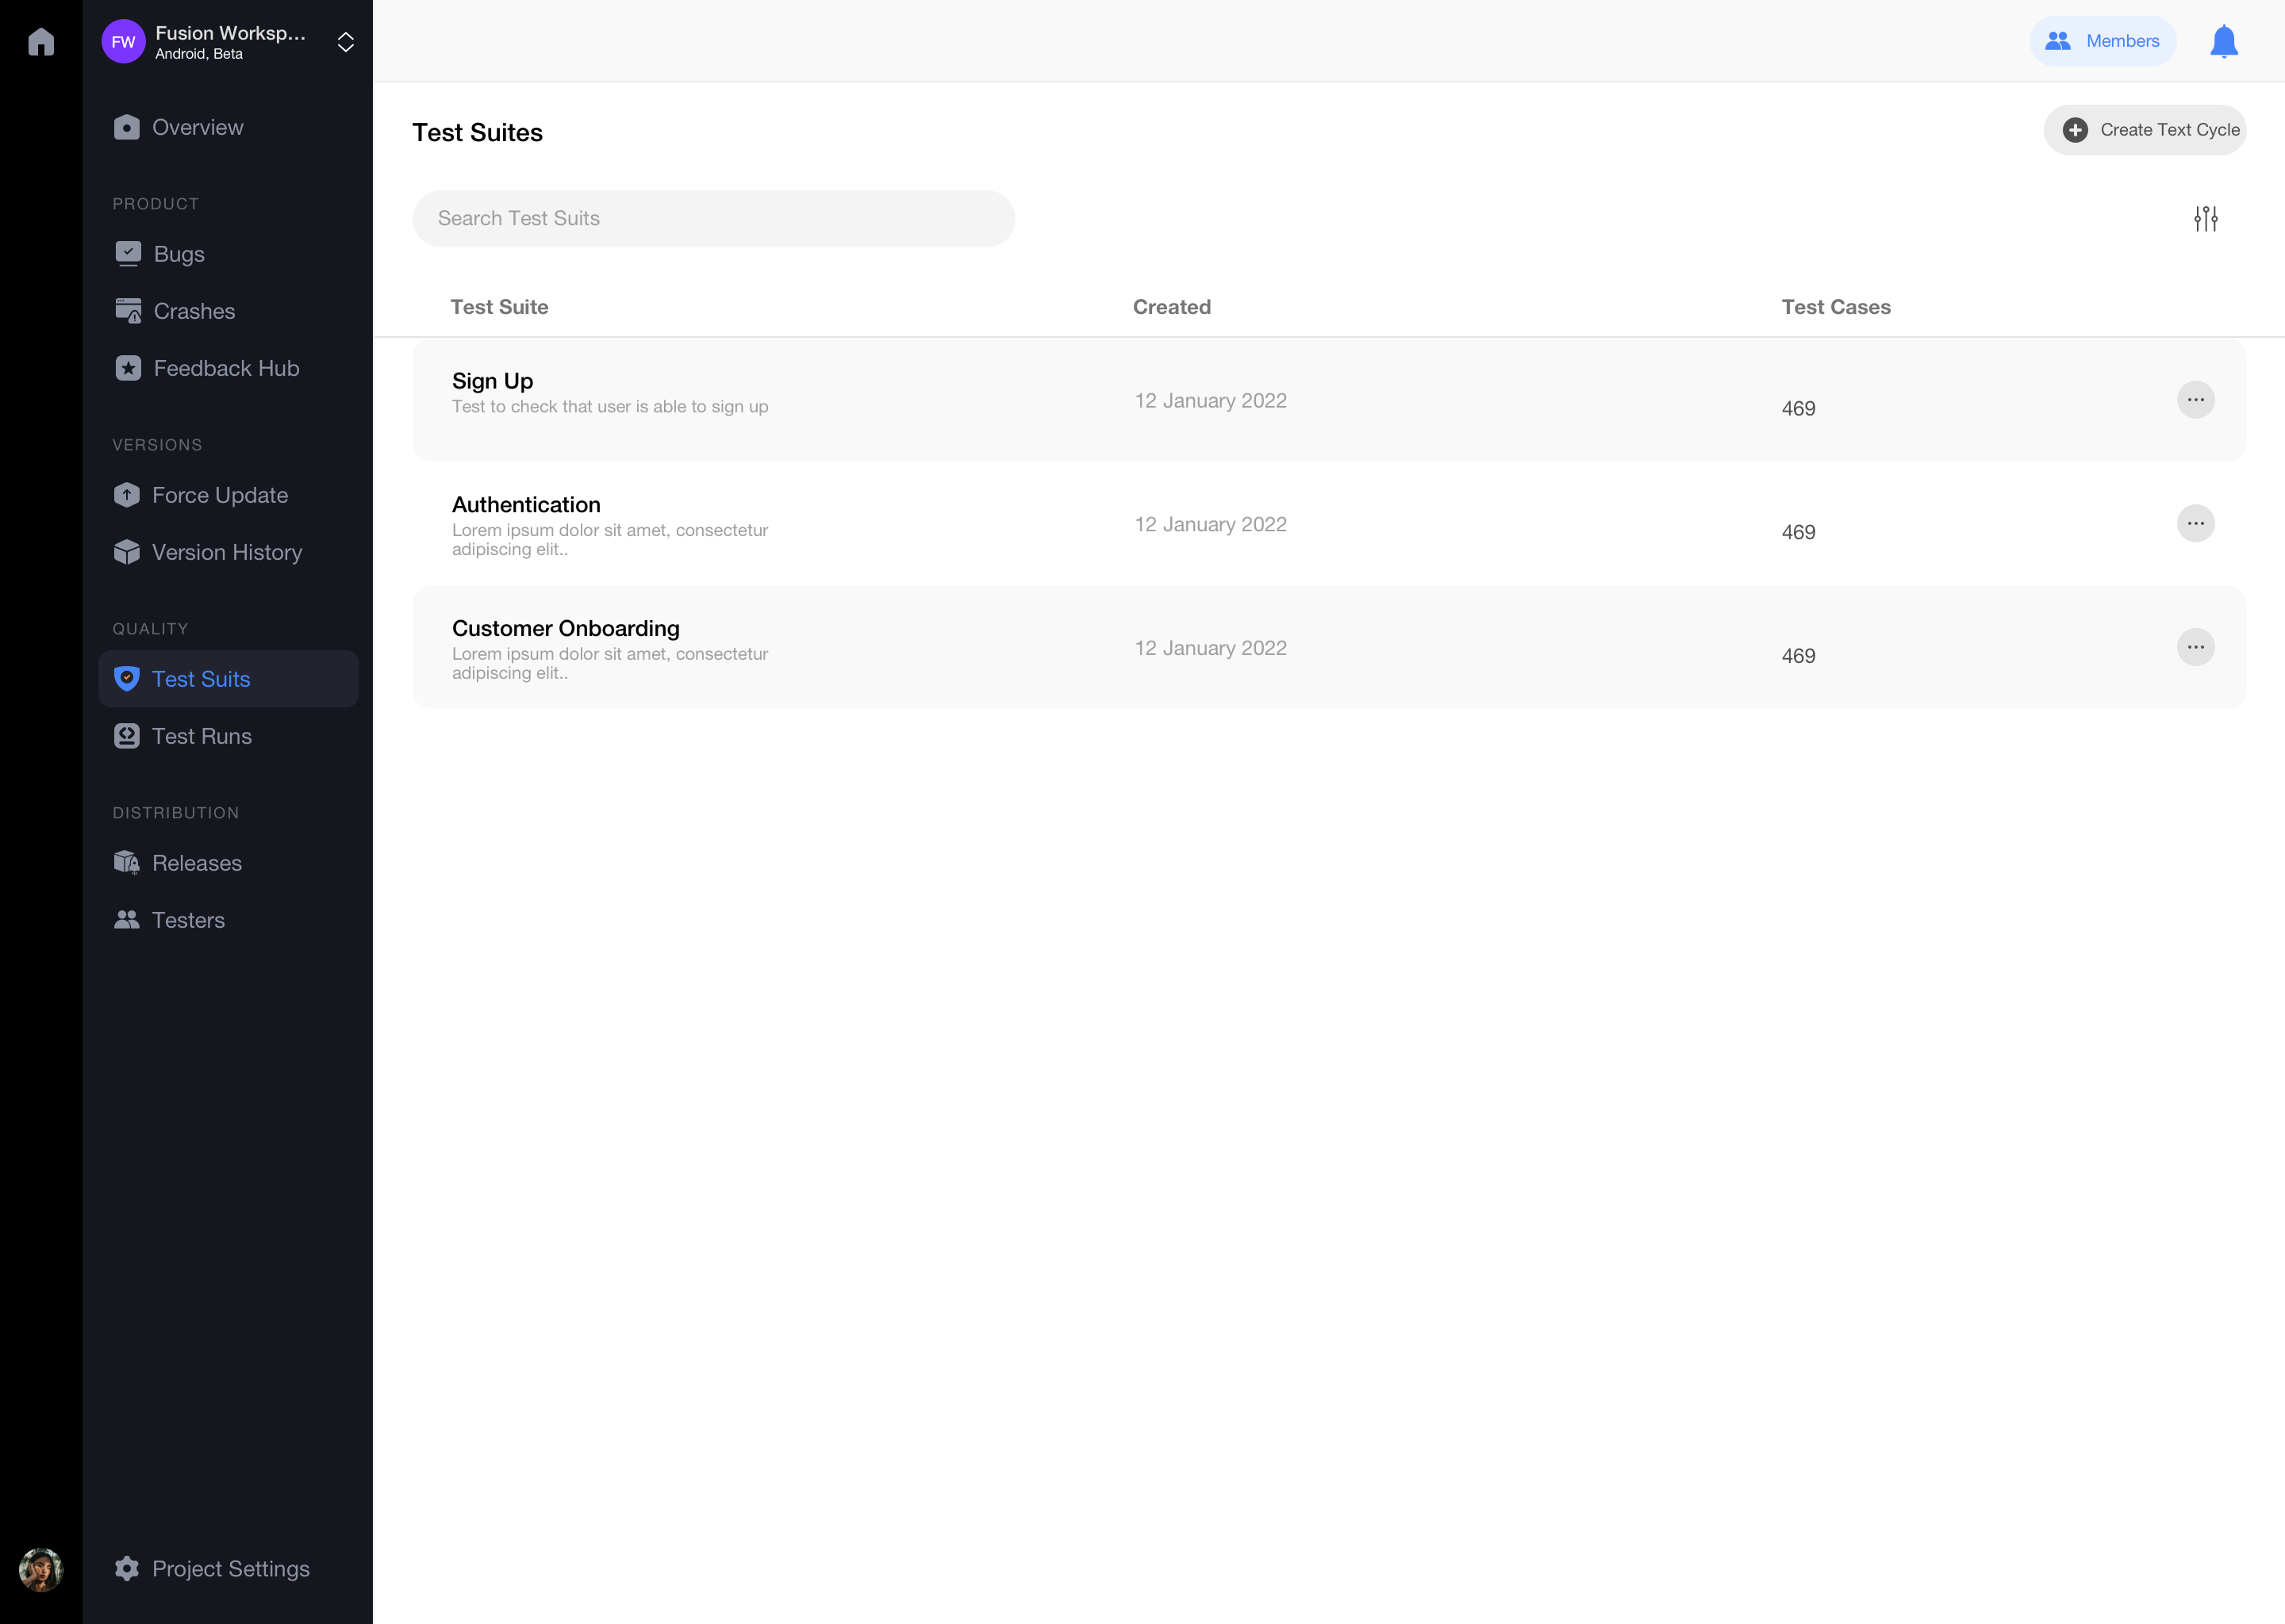Open the notifications bell
Image resolution: width=2285 pixels, height=1624 pixels.
2223,42
